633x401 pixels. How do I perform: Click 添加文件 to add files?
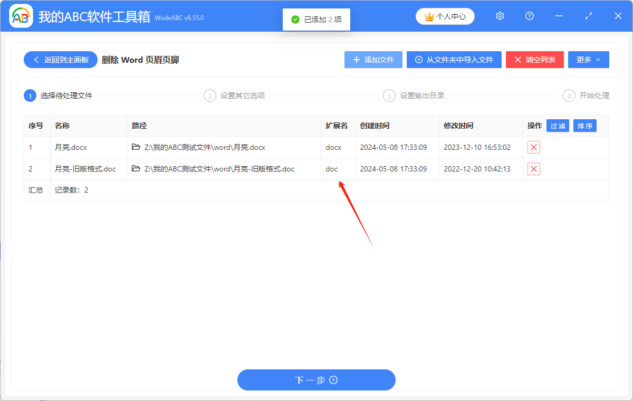click(x=373, y=60)
